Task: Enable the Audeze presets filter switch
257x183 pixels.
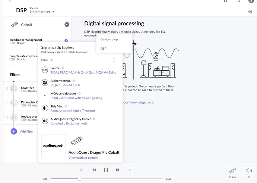Action: (x=24, y=120)
